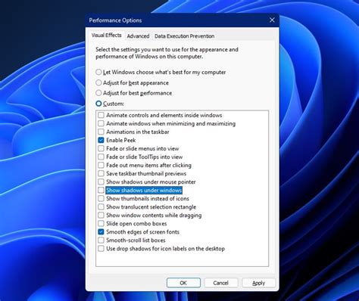Check Slide open combo boxes

click(x=101, y=223)
